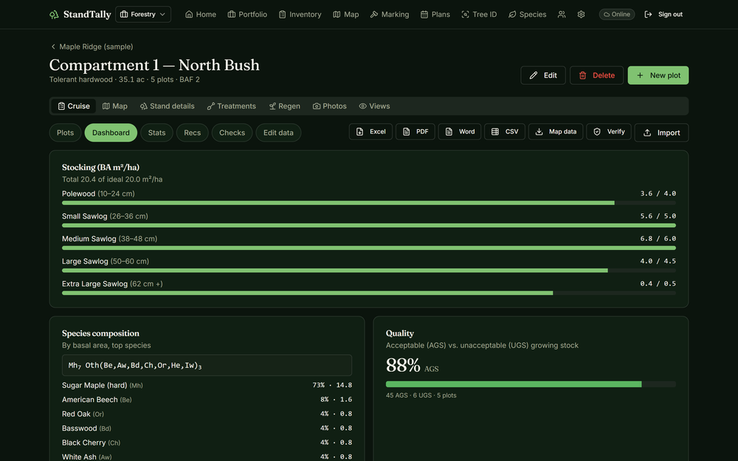Download Map data
This screenshot has height=461, width=738.
(x=556, y=132)
